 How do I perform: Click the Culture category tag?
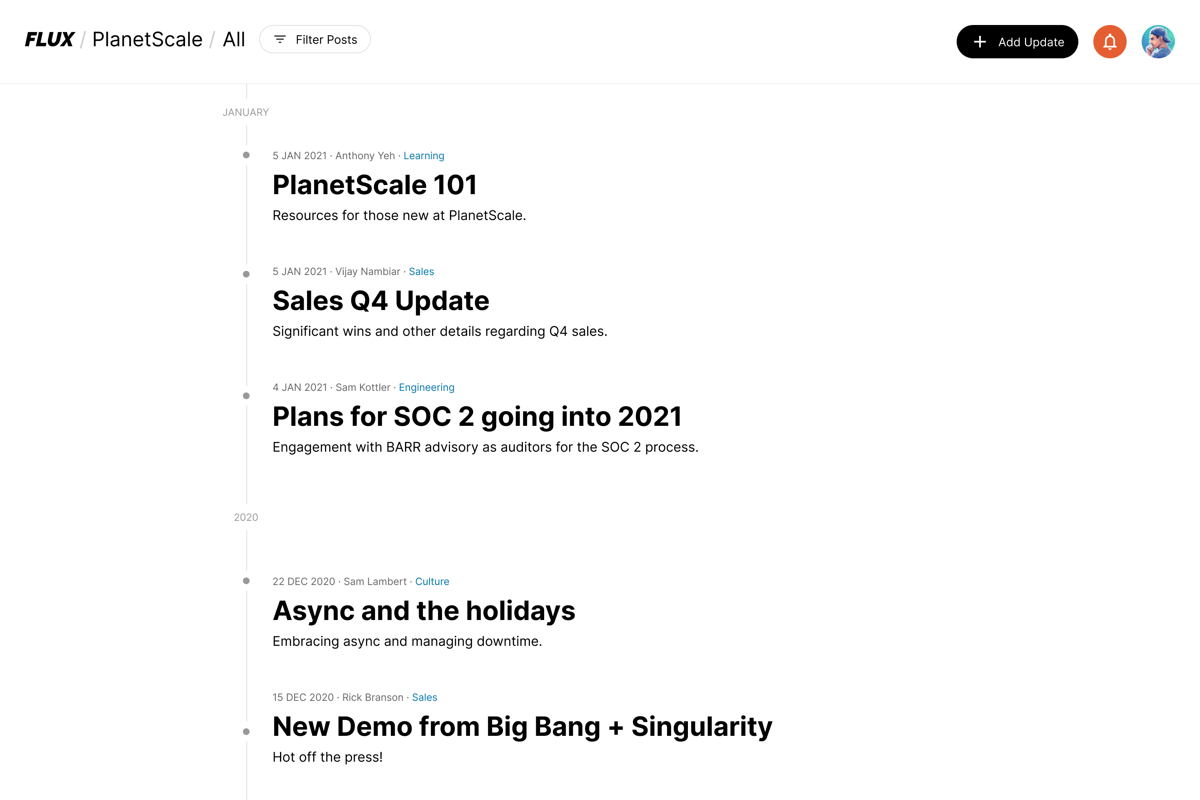tap(432, 582)
